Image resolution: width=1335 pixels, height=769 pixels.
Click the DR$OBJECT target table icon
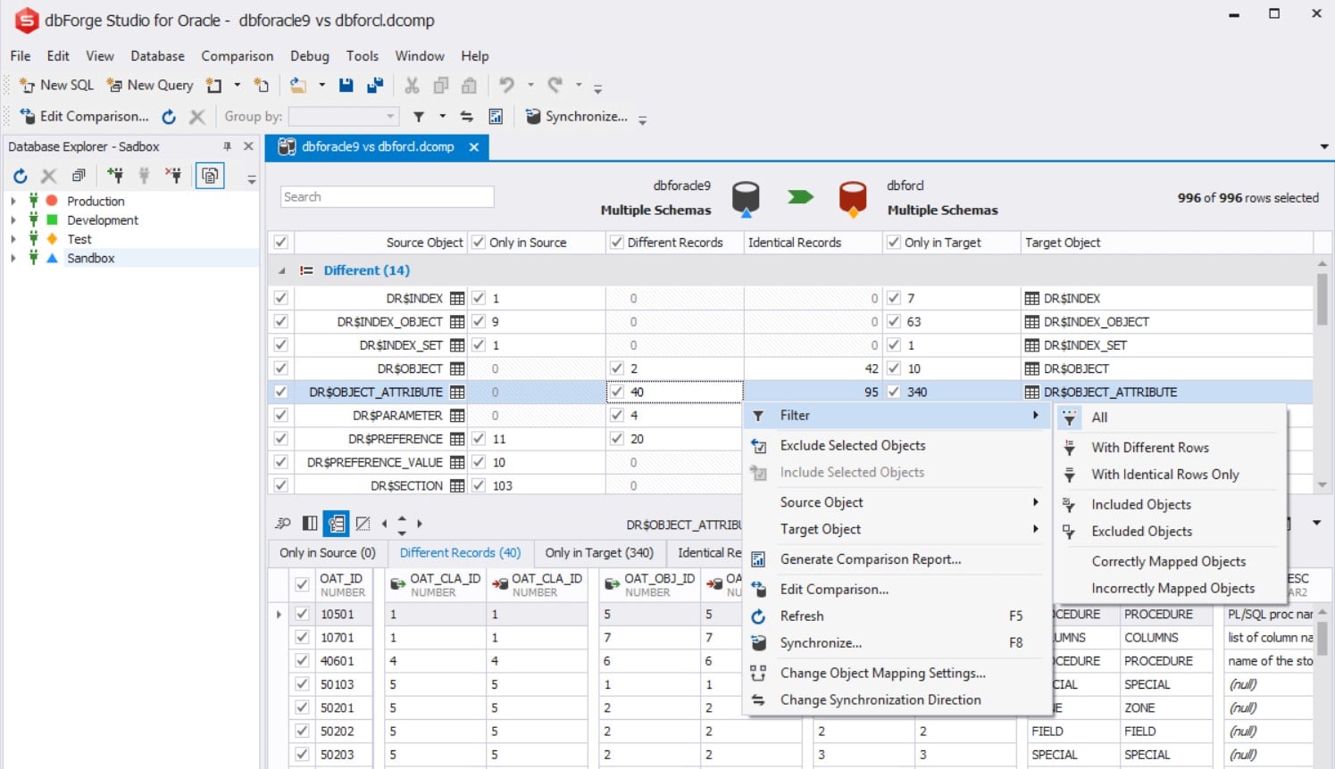click(1032, 368)
